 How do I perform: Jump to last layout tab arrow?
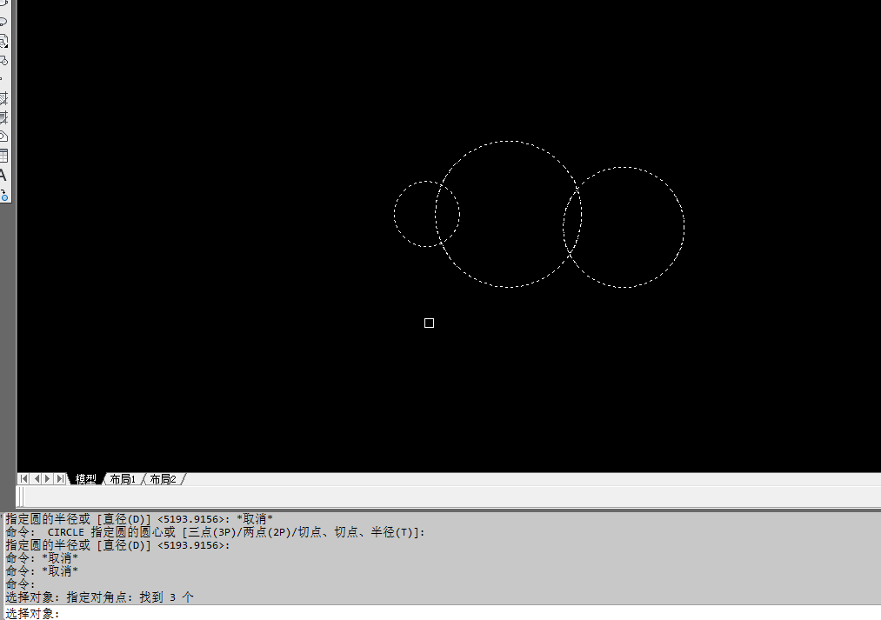pyautogui.click(x=60, y=478)
